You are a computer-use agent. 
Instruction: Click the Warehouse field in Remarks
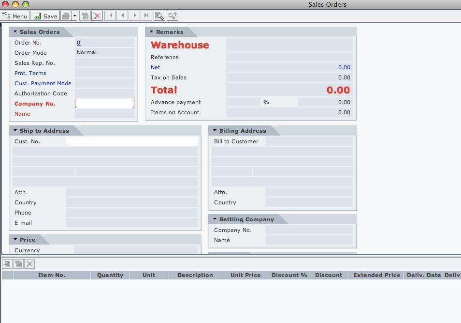pos(289,45)
